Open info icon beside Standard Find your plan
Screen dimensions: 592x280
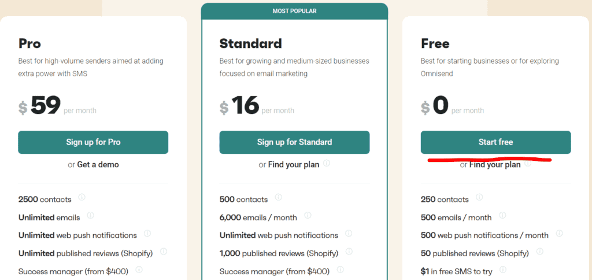click(x=327, y=163)
